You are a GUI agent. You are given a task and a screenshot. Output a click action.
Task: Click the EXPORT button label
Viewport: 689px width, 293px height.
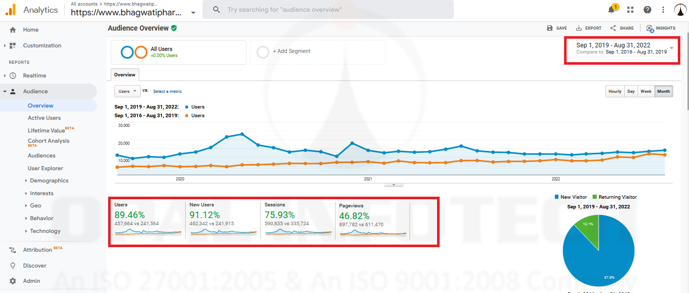(x=594, y=28)
